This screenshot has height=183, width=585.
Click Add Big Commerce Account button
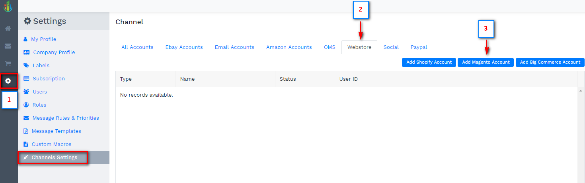(550, 62)
